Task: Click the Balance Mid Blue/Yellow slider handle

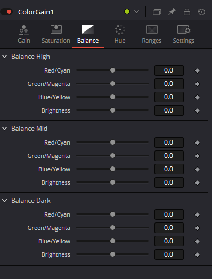Action: (x=112, y=169)
